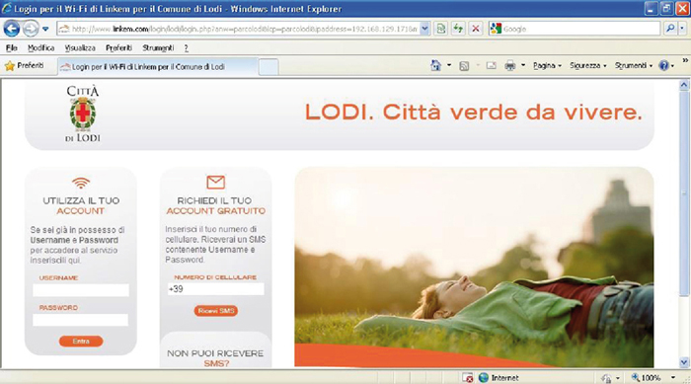Click the scroll up arrow of vertical scrollbar
The width and height of the screenshot is (691, 384).
click(x=684, y=85)
